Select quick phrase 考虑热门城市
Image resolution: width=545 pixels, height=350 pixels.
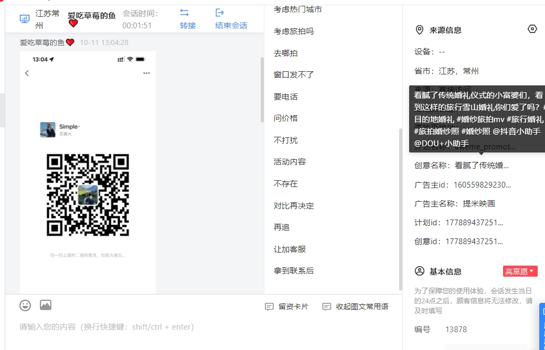[297, 9]
